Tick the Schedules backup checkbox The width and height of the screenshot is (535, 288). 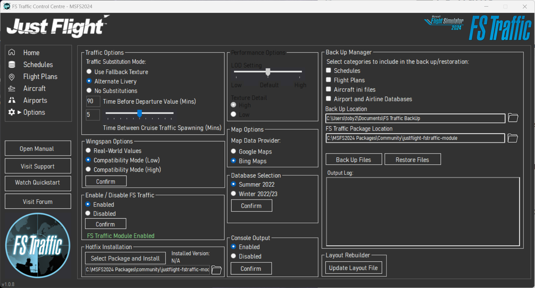(x=328, y=70)
